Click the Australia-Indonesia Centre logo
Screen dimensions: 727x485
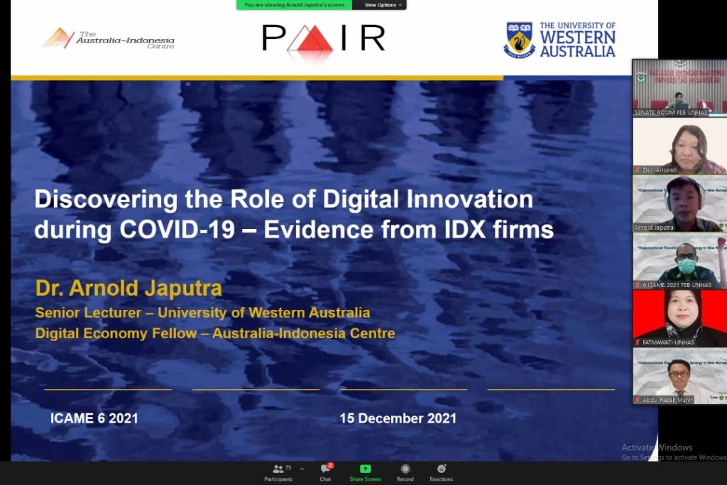pyautogui.click(x=108, y=38)
